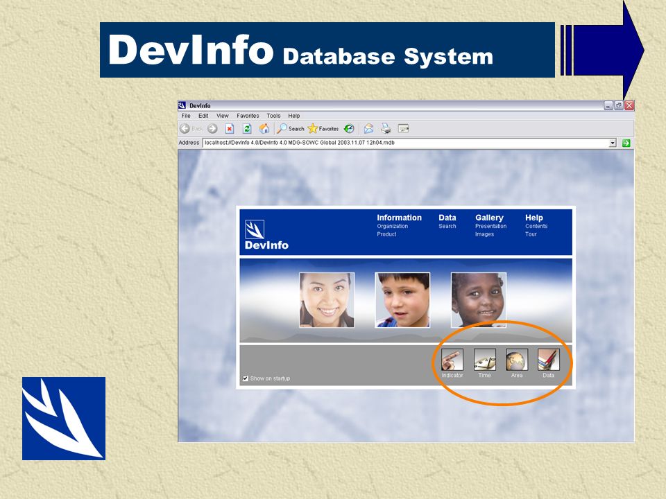
Task: Click the Print icon
Action: pyautogui.click(x=386, y=128)
